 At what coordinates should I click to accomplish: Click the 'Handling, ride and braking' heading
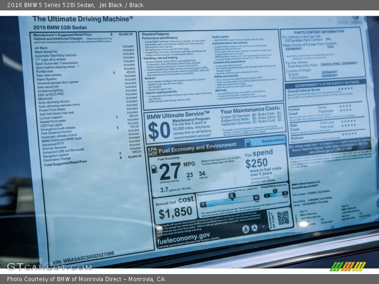click(x=161, y=58)
